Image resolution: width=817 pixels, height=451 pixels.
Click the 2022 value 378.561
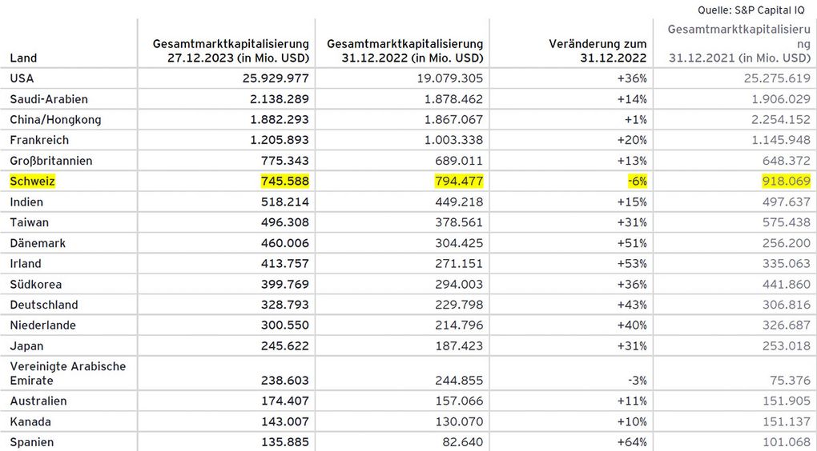(459, 222)
